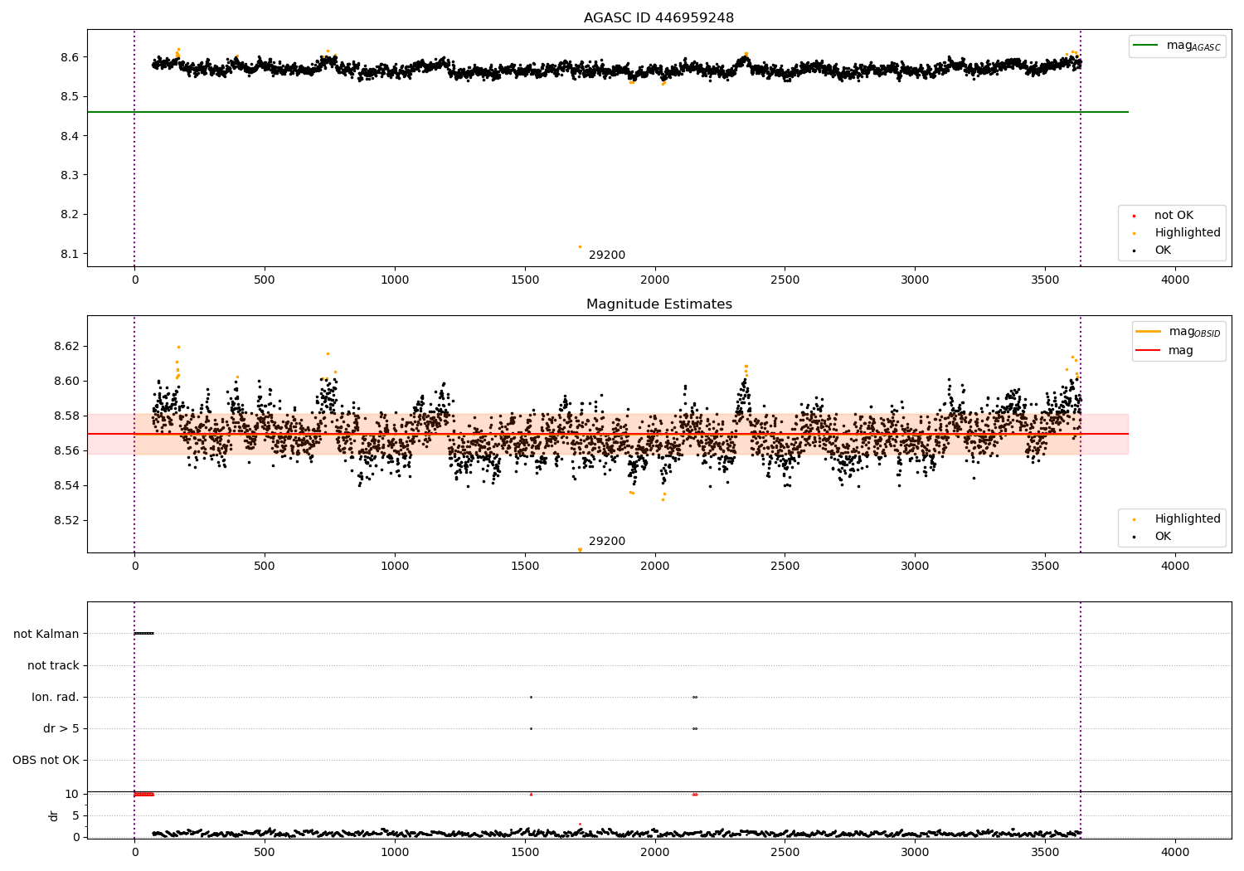Click the '1500' x-tick under the bottom plot
Image resolution: width=1244 pixels, height=871 pixels.
(525, 852)
